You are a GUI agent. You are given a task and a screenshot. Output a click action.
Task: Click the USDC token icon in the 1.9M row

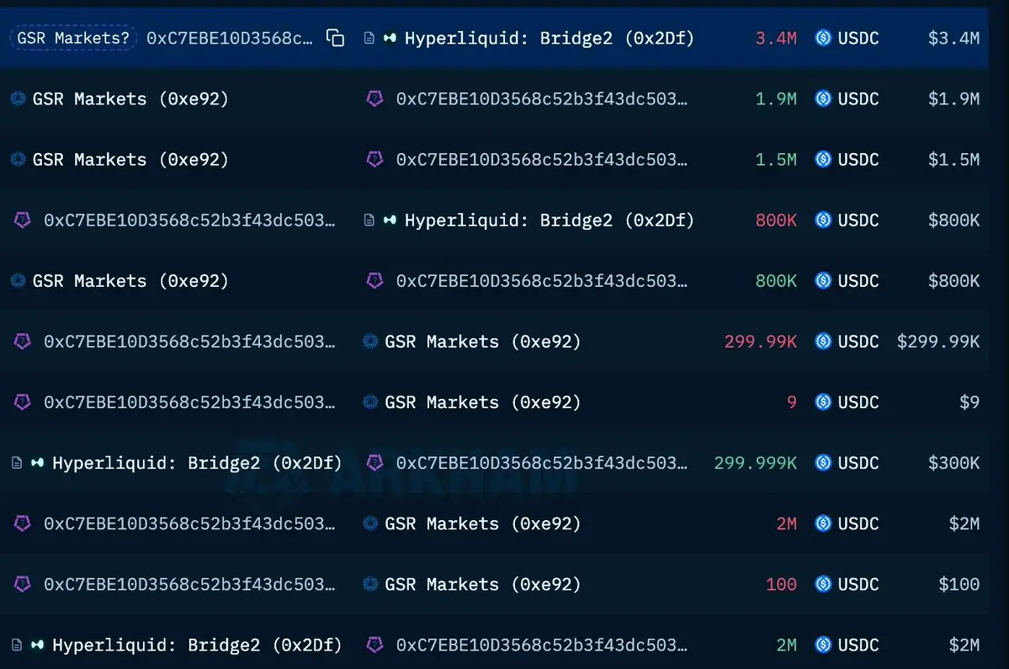pos(823,98)
